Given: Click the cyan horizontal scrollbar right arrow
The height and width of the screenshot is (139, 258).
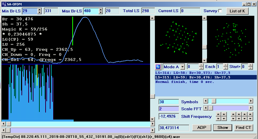Looking at the screenshot, I should pyautogui.click(x=153, y=124).
